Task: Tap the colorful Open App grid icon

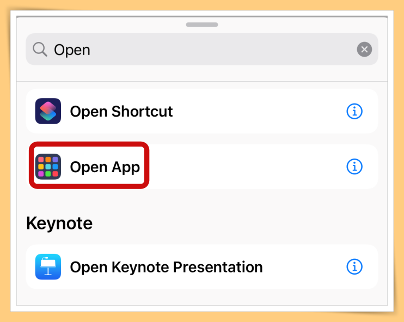Action: 48,167
